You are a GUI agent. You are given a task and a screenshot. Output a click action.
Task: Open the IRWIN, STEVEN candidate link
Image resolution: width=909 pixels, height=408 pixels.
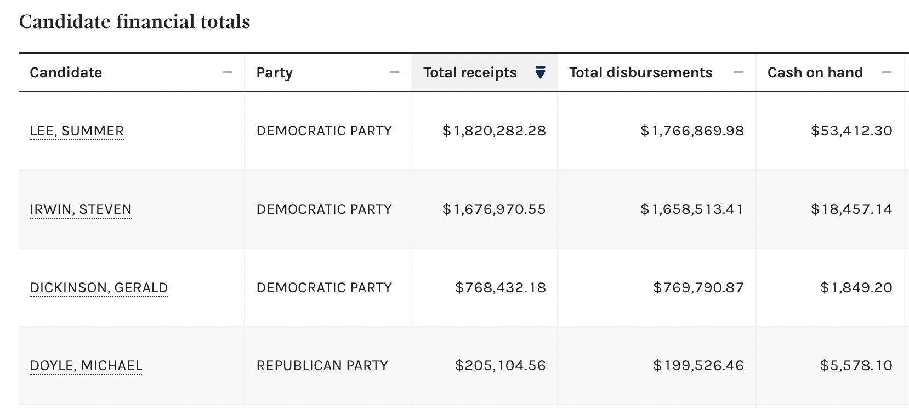click(x=81, y=209)
